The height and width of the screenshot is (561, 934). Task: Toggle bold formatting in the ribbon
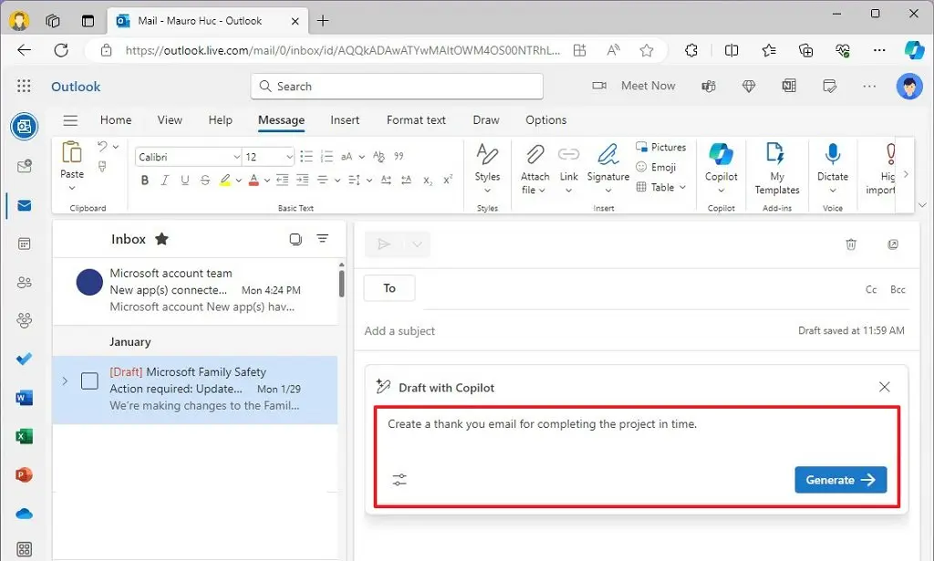click(x=144, y=180)
